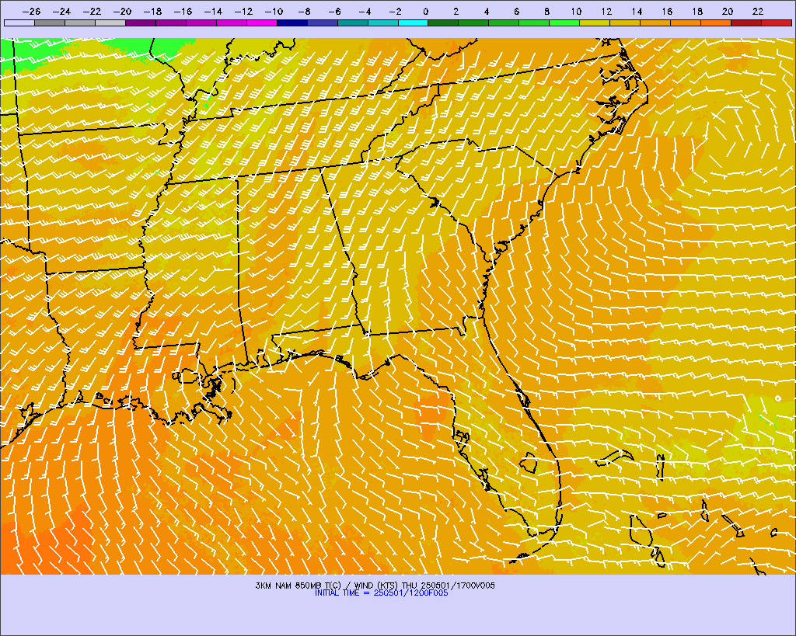Image resolution: width=796 pixels, height=636 pixels.
Task: Click the '-14' legend label
Action: (213, 11)
